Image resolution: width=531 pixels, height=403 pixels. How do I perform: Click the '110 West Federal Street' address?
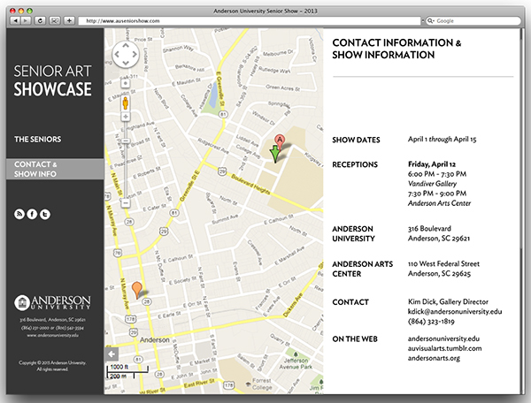coord(443,263)
